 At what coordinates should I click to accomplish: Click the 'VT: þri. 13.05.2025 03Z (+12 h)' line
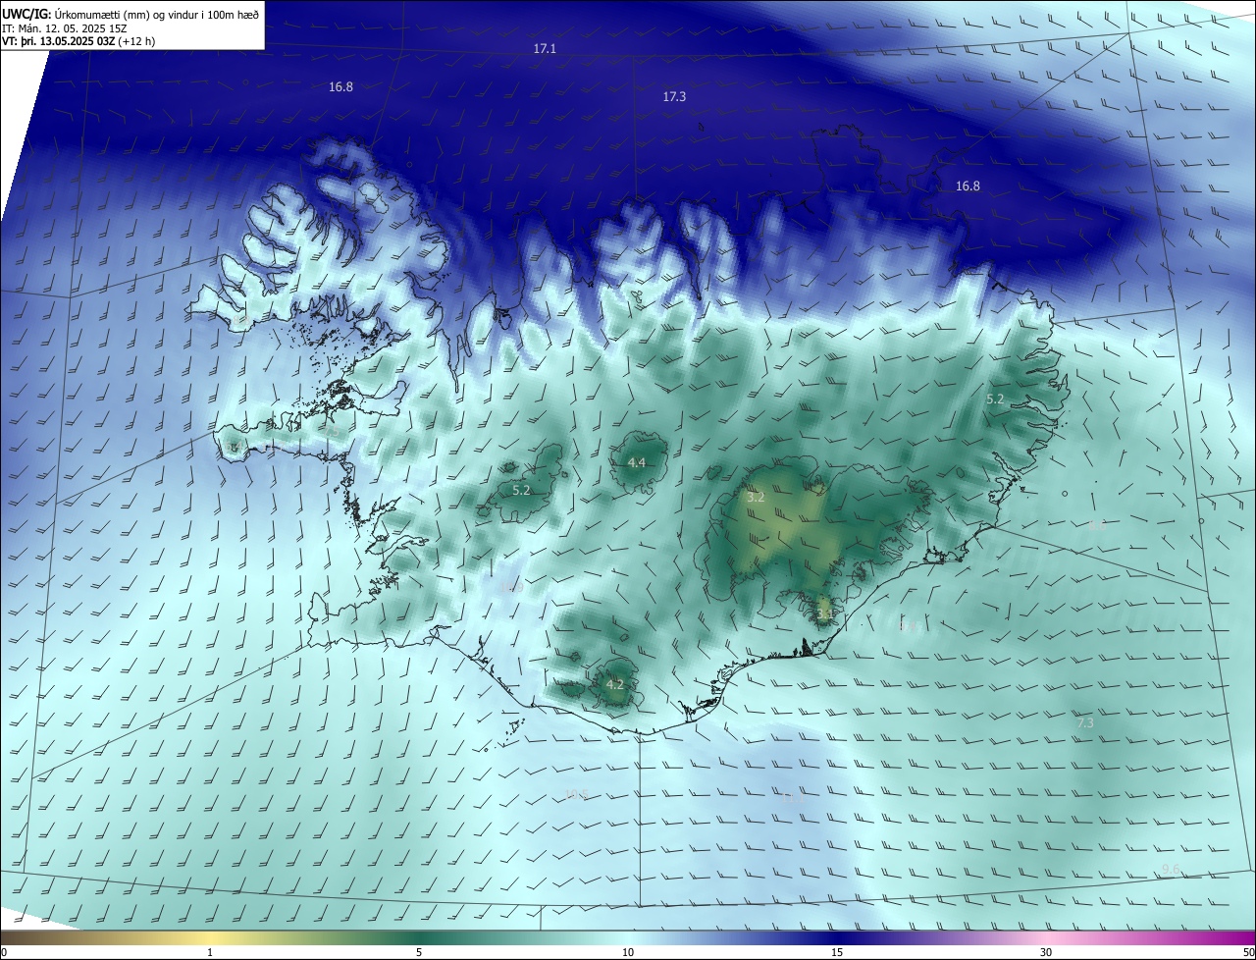[78, 41]
